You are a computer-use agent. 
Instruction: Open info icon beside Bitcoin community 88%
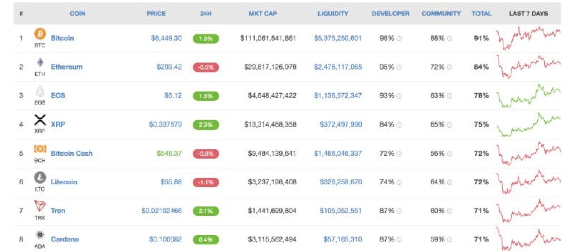click(450, 38)
